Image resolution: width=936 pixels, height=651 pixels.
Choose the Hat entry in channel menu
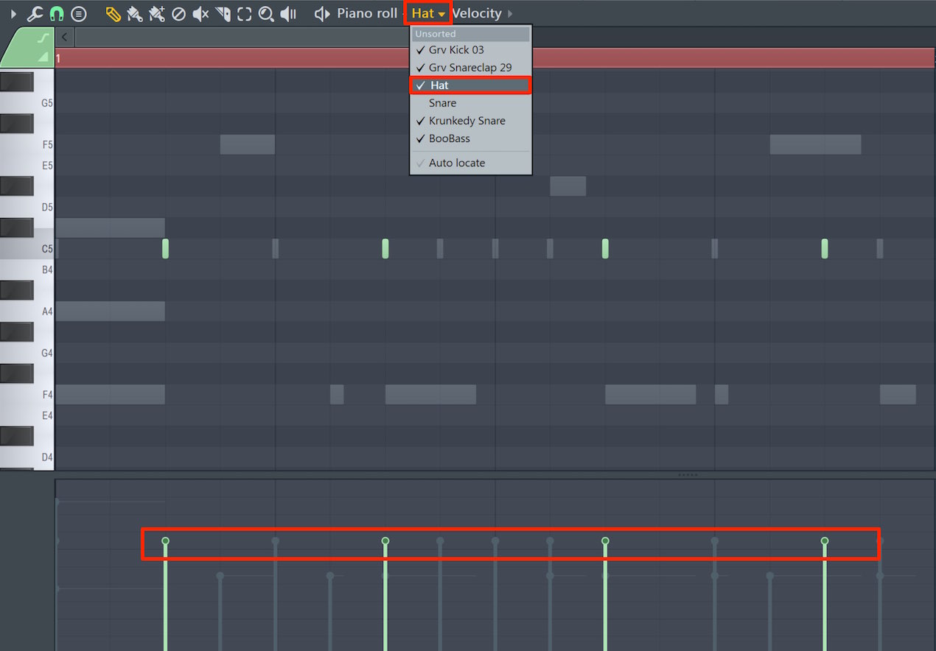470,85
